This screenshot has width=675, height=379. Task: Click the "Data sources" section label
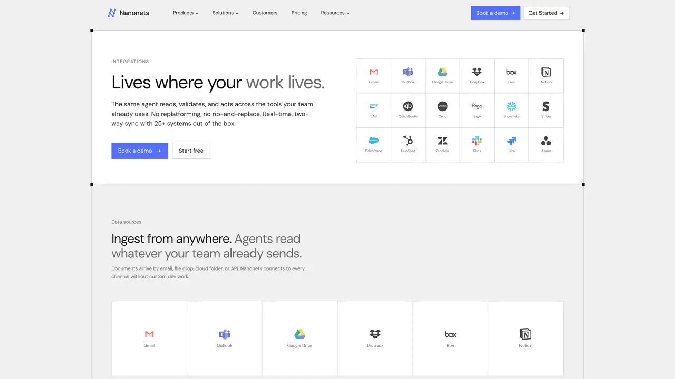(x=127, y=222)
